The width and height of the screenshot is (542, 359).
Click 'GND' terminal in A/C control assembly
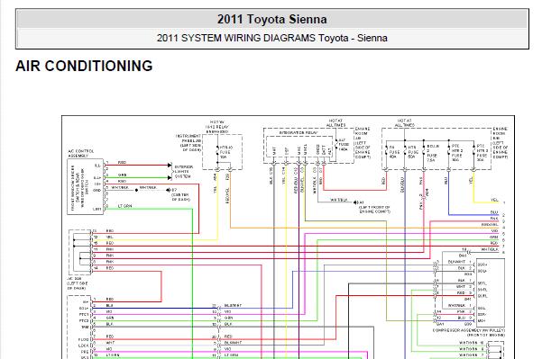point(97,191)
